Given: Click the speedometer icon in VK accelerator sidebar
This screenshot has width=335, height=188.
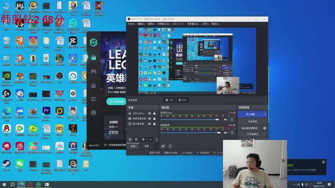Looking at the screenshot, I should (93, 113).
